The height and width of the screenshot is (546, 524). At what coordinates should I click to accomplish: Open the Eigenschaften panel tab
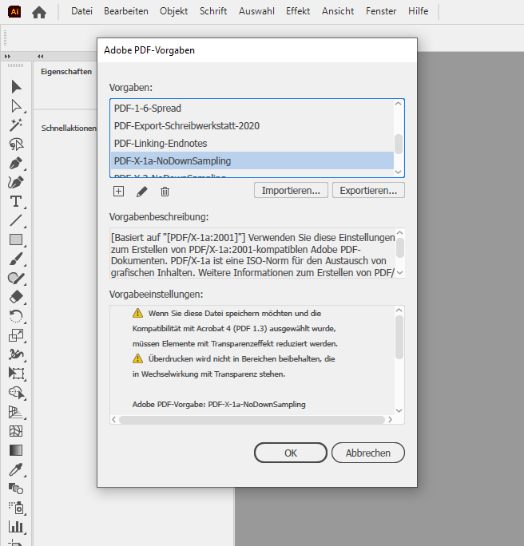point(66,72)
